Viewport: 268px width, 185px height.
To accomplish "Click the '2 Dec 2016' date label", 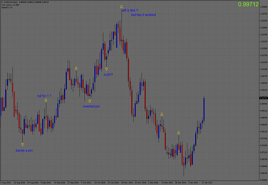I will (154, 182).
